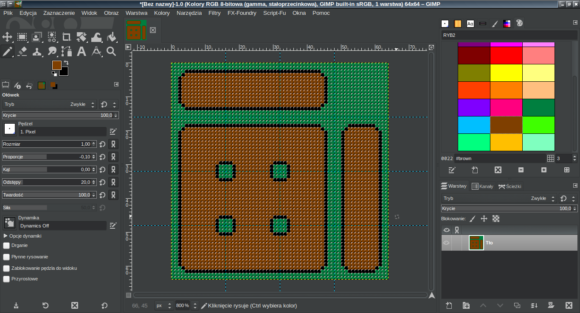Reset colors to default black and white
The width and height of the screenshot is (580, 313).
[x=54, y=73]
